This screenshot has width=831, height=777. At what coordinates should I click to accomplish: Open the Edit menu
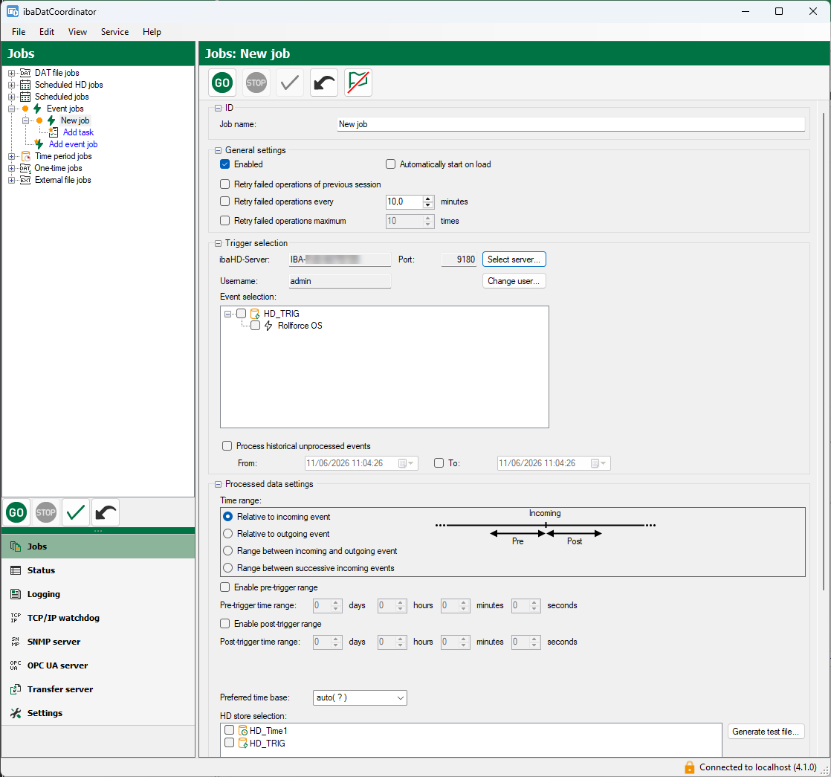click(47, 32)
